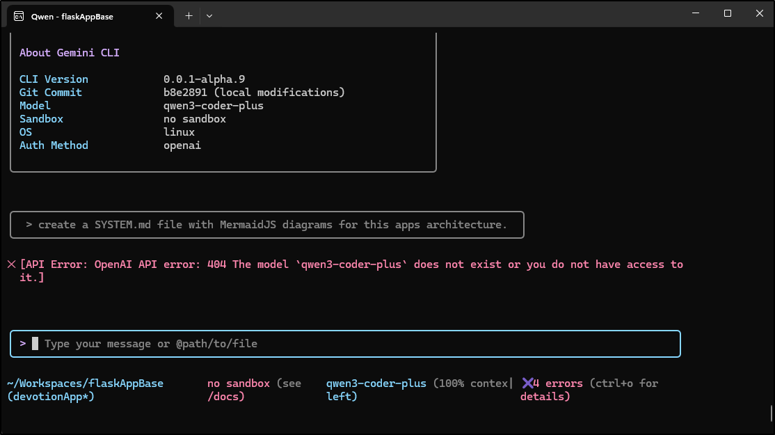The width and height of the screenshot is (775, 435).
Task: Click the qwen3-coder-plus model in footer
Action: (x=376, y=383)
